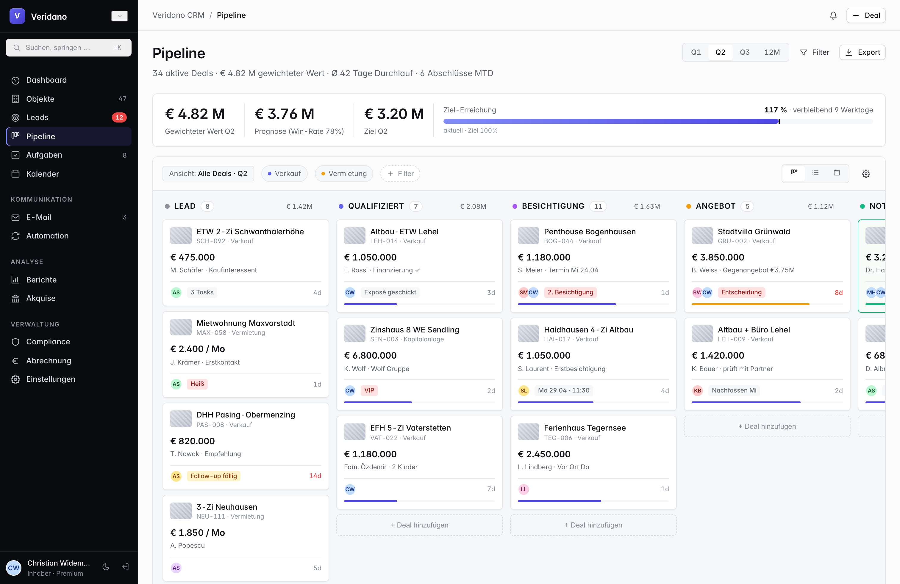Add deal in Qualifiziert column
900x584 pixels.
[419, 525]
